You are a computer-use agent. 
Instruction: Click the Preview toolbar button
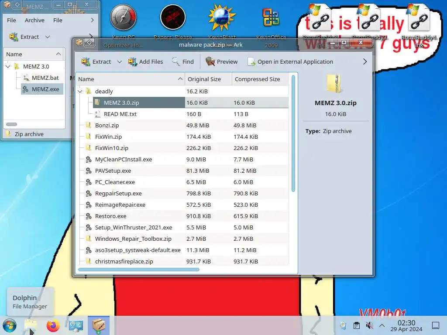pyautogui.click(x=221, y=62)
